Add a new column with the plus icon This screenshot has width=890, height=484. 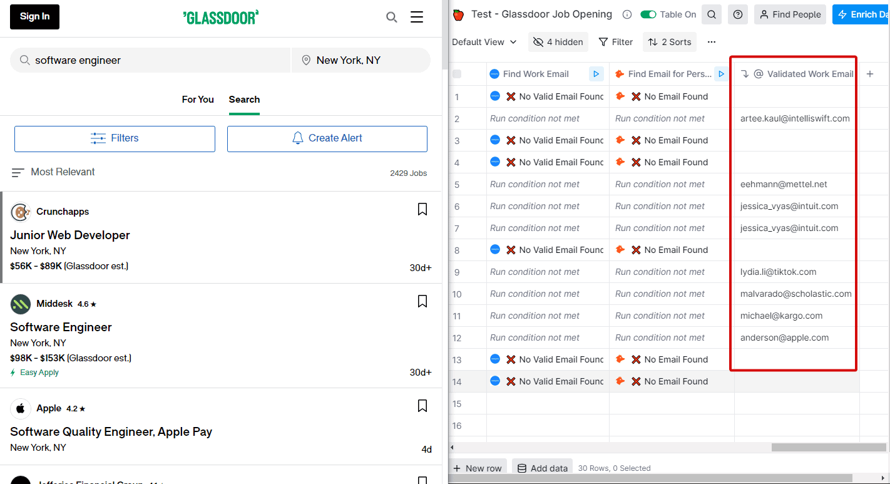point(870,73)
